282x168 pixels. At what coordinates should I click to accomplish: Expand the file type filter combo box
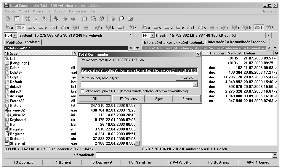point(195,84)
